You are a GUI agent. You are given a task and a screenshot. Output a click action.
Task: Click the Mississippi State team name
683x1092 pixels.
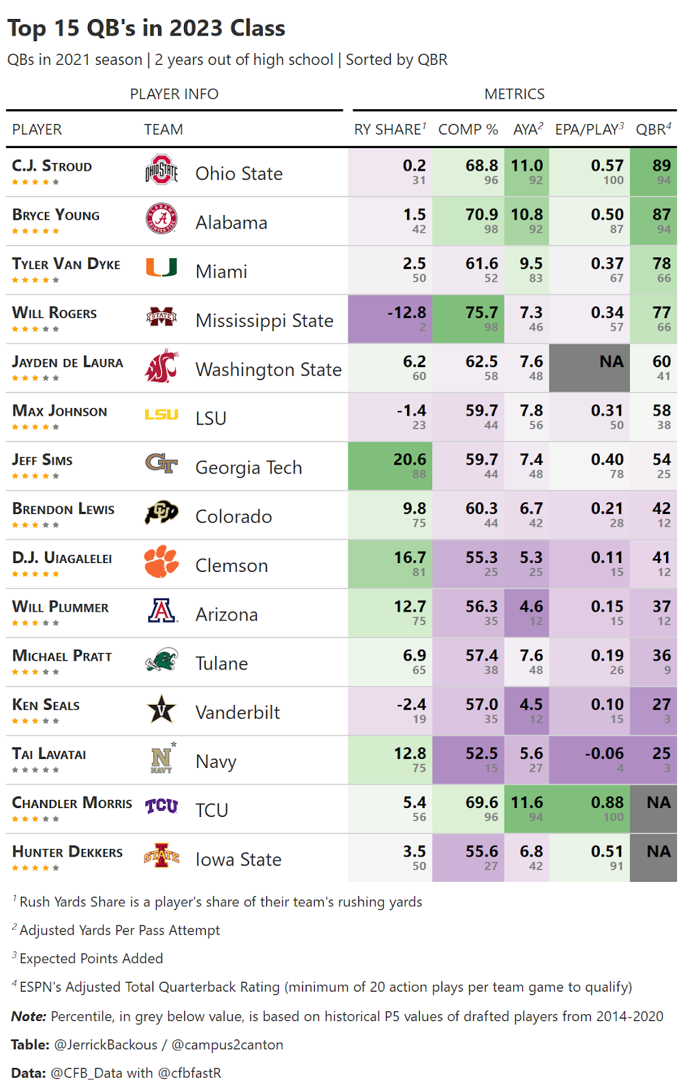tap(264, 321)
